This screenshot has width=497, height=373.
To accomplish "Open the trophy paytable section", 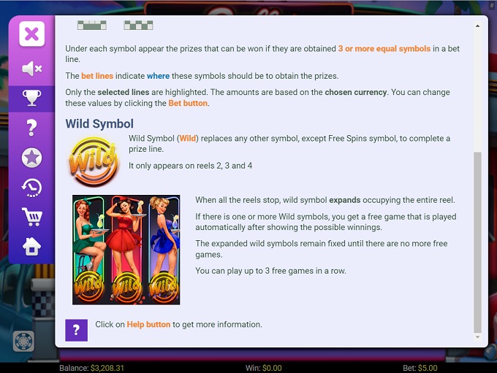I will 31,98.
